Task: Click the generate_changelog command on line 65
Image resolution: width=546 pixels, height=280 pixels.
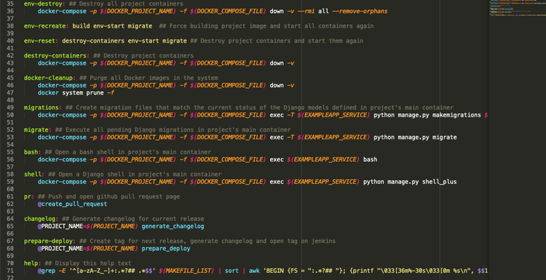Action: (x=173, y=227)
